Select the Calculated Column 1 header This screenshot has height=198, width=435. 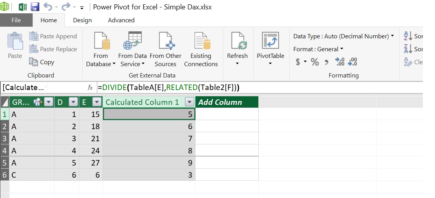143,102
